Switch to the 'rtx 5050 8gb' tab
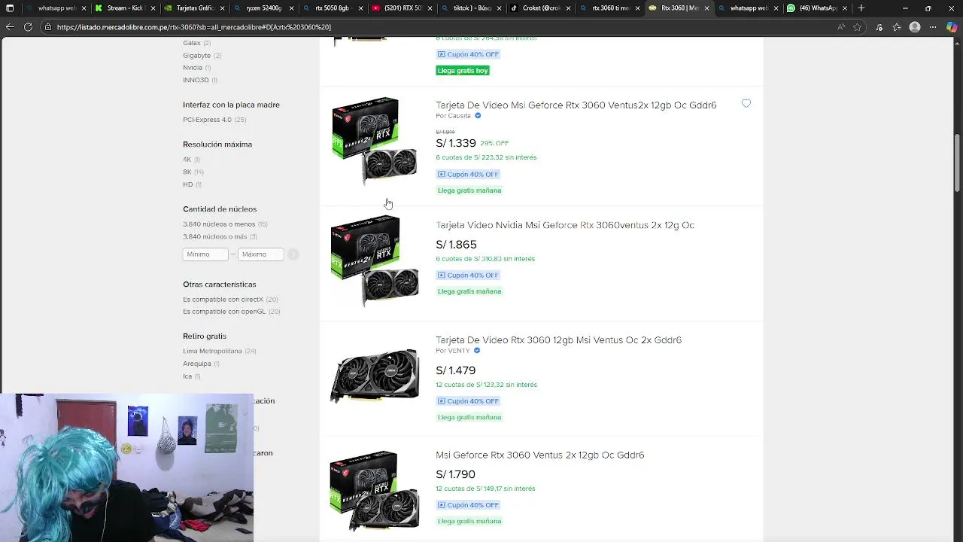Screen dimensions: 963x542 point(332,8)
